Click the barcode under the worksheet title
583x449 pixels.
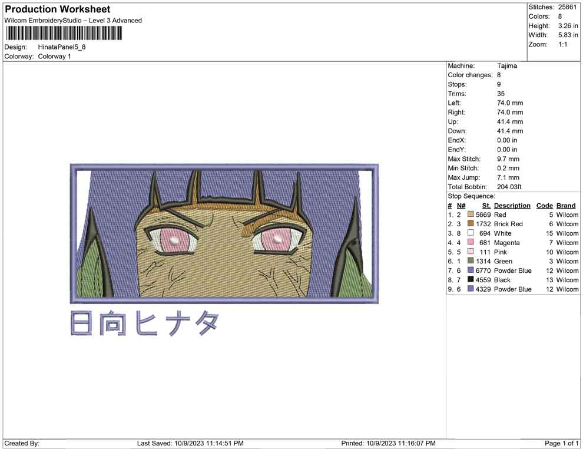click(x=63, y=33)
